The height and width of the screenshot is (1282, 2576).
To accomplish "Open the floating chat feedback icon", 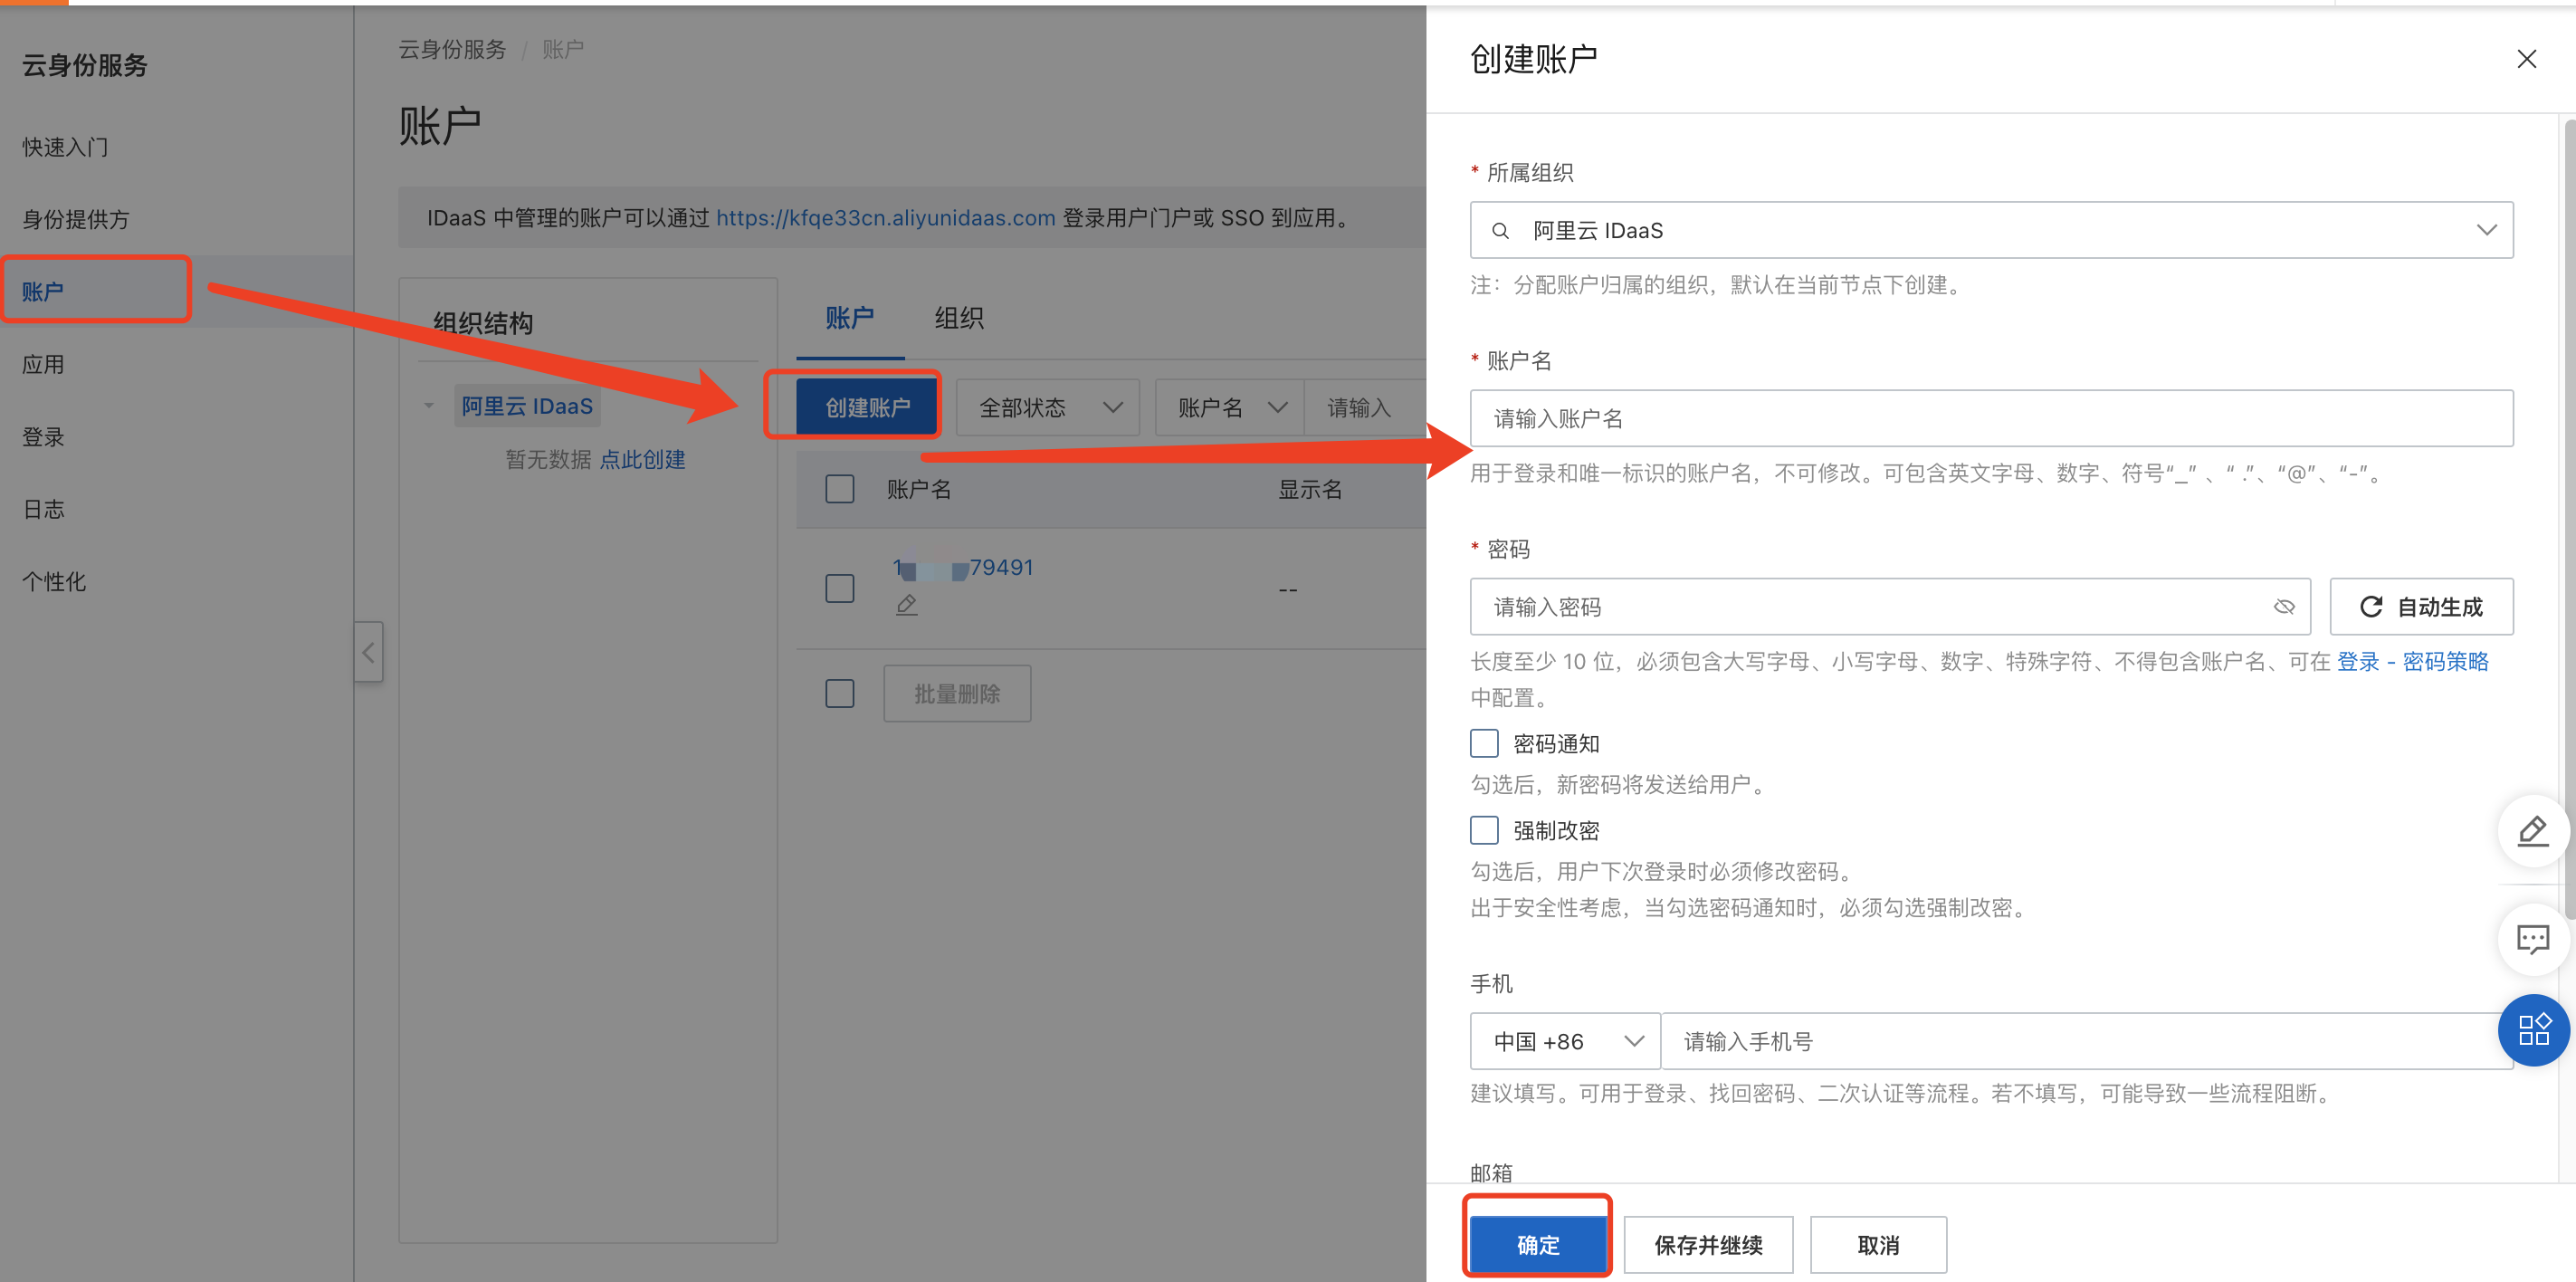I will 2532,939.
